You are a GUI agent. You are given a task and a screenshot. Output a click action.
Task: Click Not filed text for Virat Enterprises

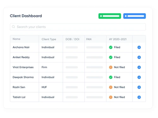(x=119, y=67)
